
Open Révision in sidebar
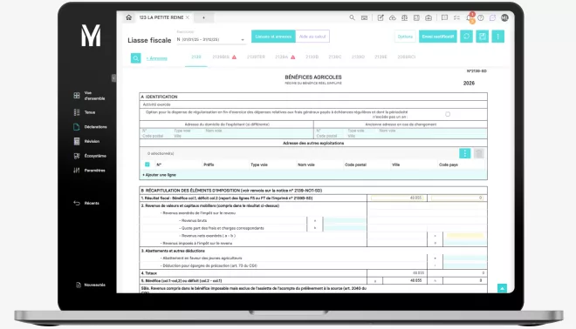click(86, 141)
